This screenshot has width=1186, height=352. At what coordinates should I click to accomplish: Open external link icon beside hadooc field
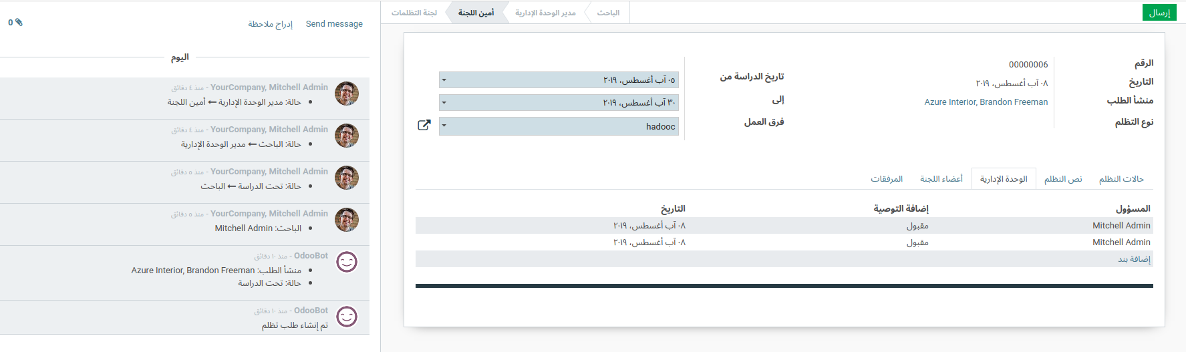[424, 125]
